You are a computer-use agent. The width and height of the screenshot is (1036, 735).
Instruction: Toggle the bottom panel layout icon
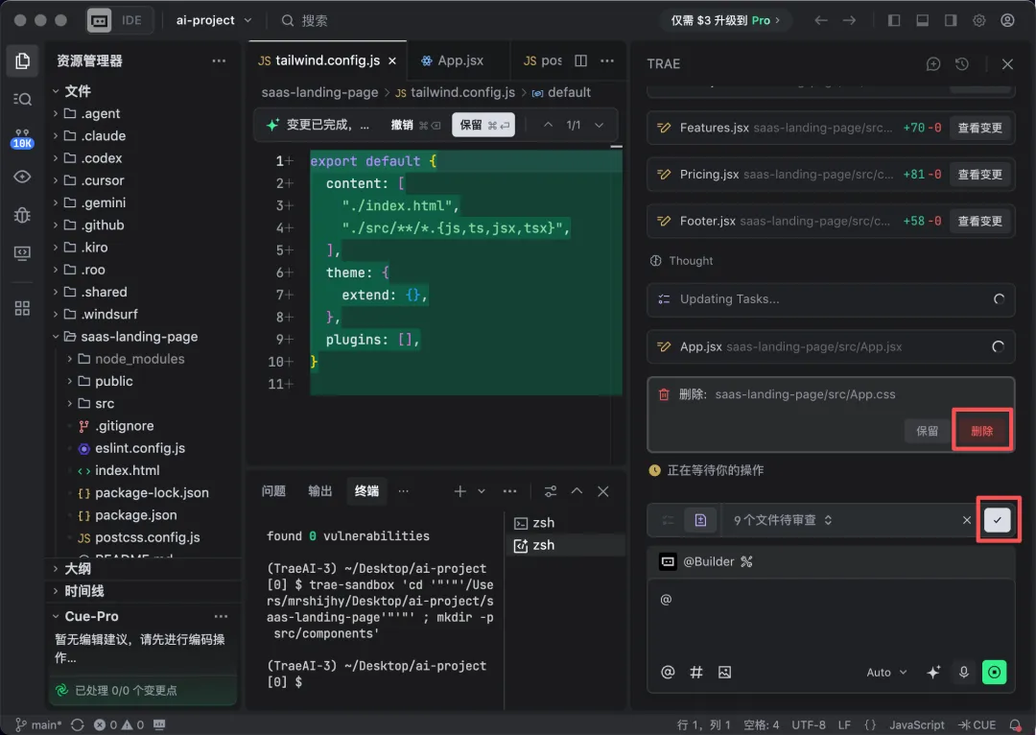(x=923, y=20)
